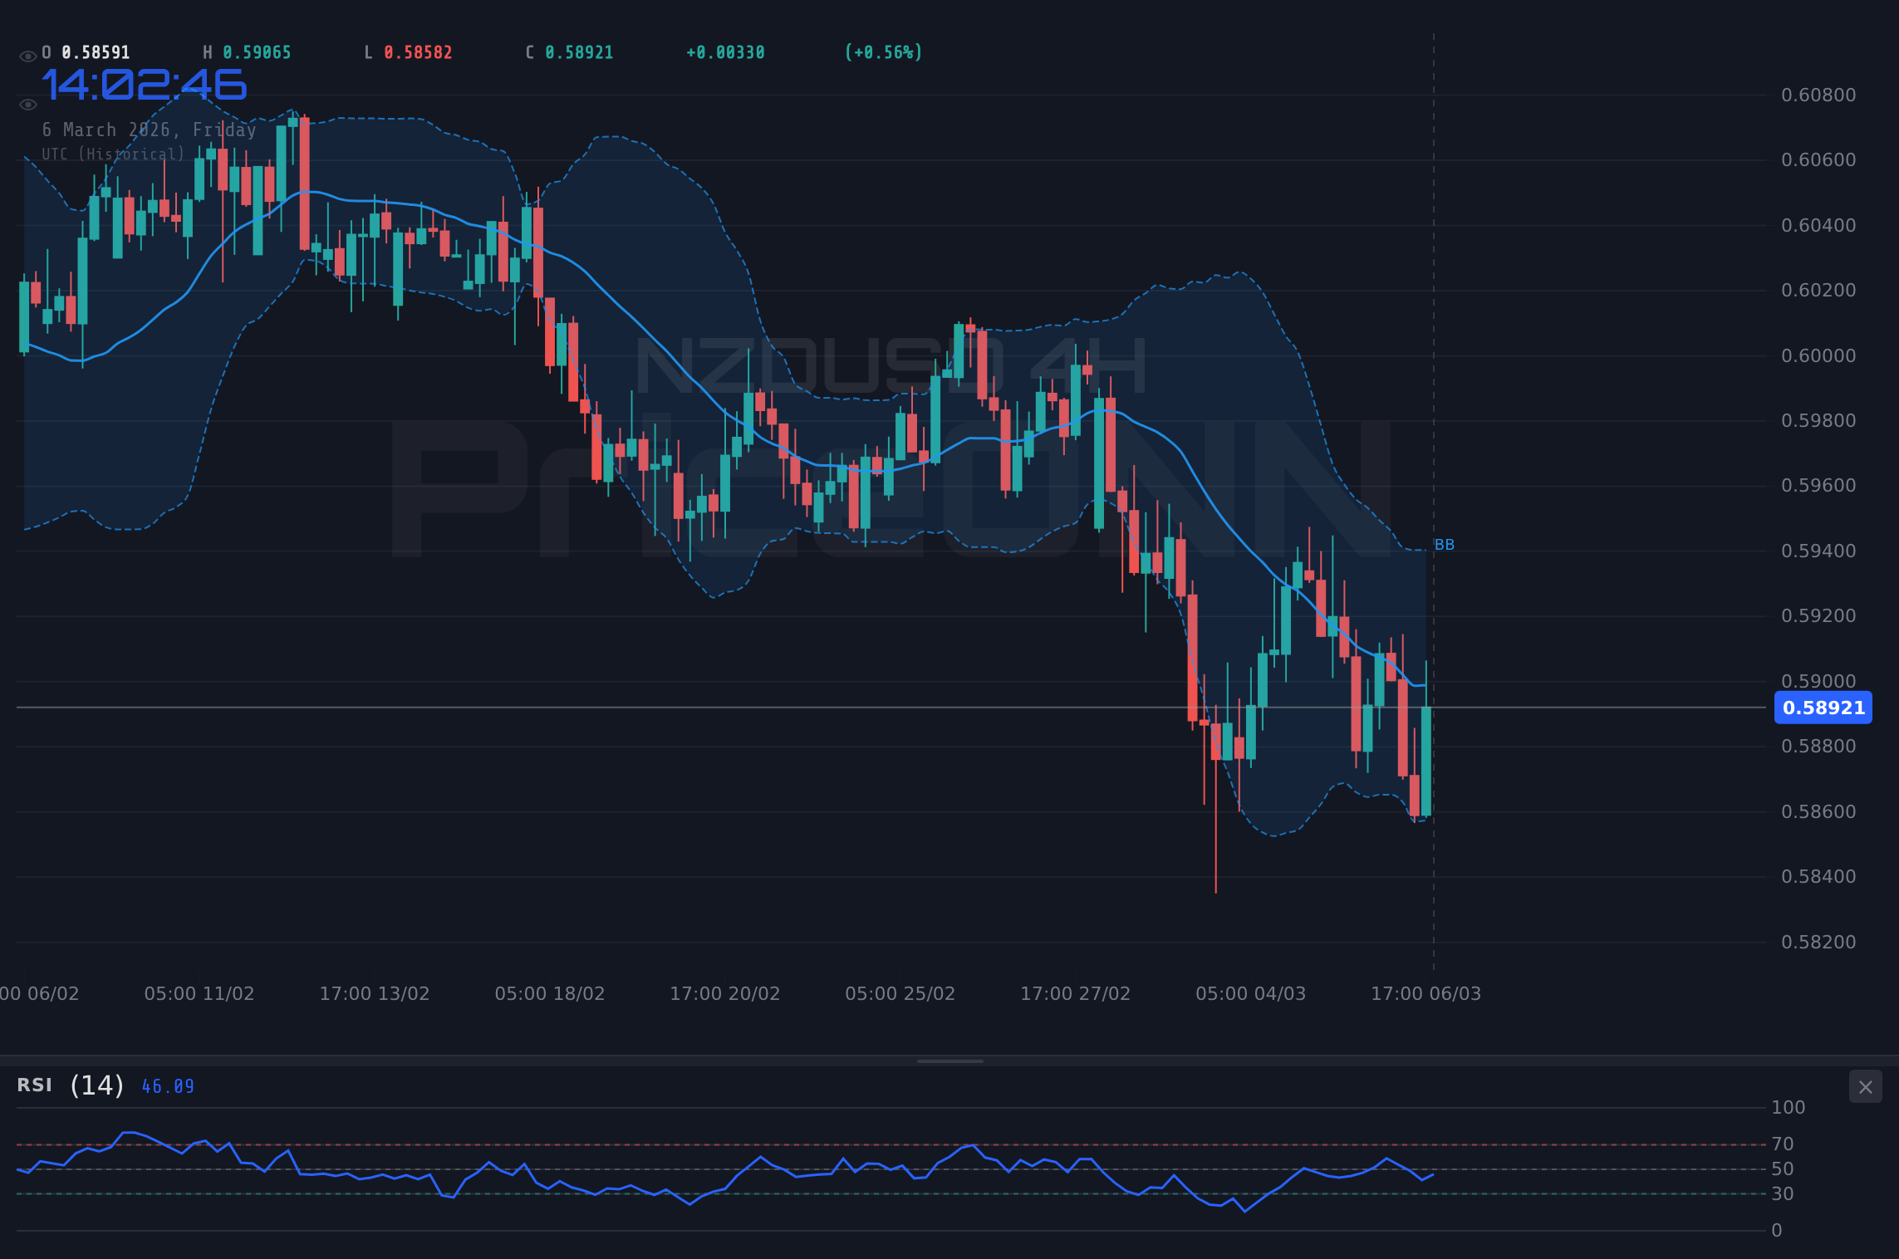Click the 05:00 18/02 time axis label

point(550,993)
